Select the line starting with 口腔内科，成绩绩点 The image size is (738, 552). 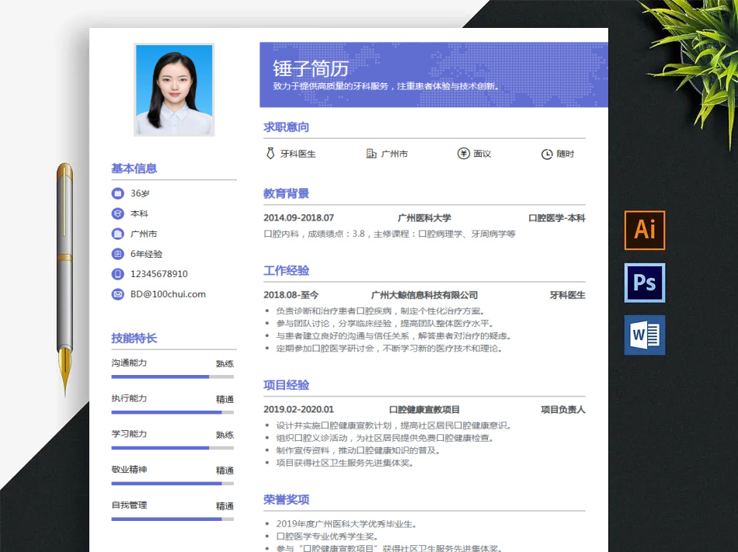tap(390, 234)
